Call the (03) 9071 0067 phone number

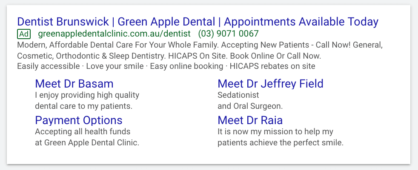point(229,34)
